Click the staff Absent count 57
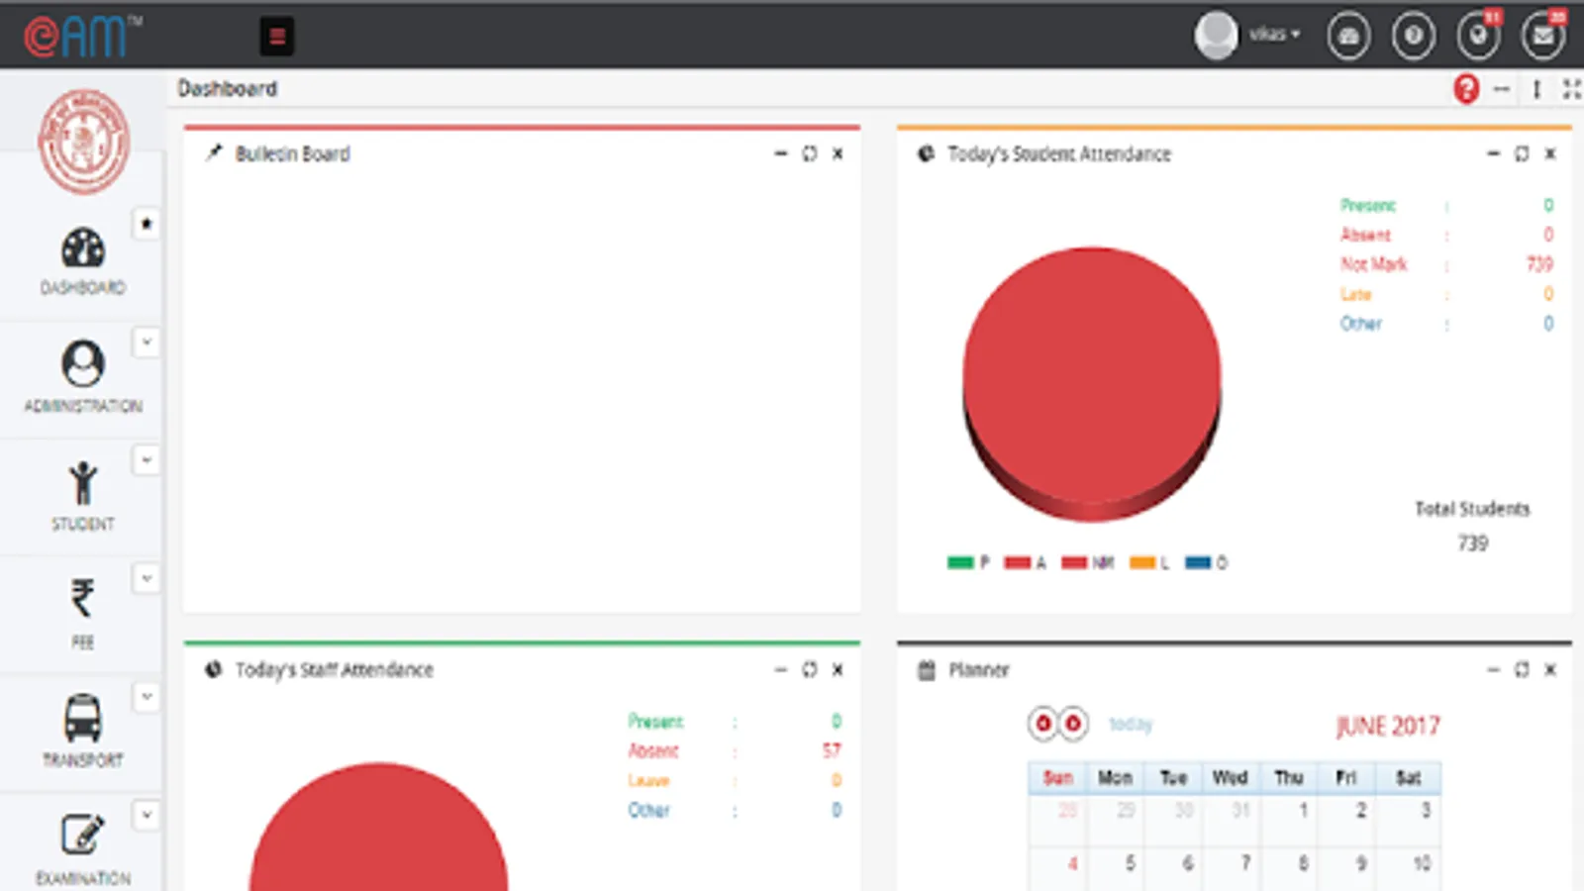Screen dimensions: 1584x891 (832, 750)
